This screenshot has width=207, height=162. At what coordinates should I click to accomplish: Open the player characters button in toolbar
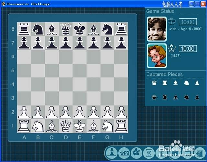point(136,153)
